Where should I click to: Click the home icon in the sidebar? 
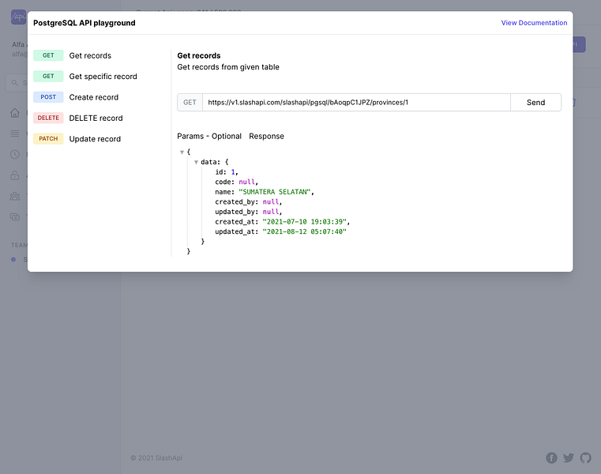(x=15, y=113)
